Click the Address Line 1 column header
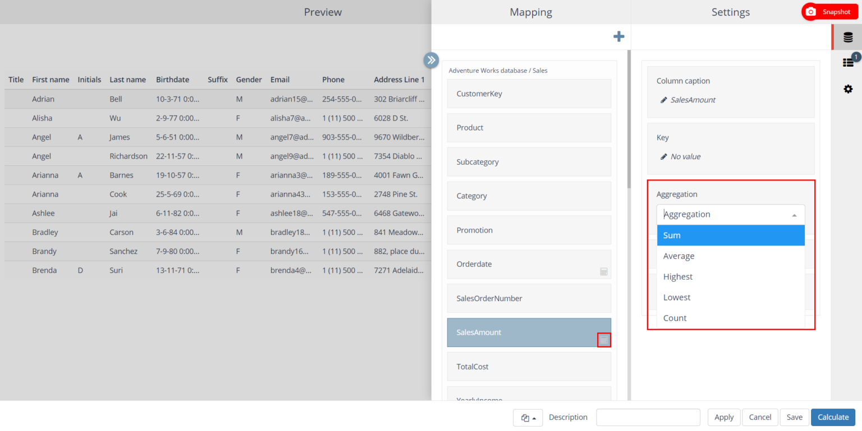This screenshot has height=431, width=862. click(399, 80)
